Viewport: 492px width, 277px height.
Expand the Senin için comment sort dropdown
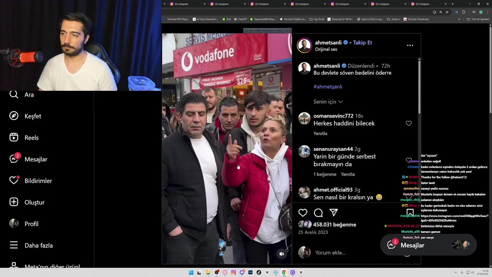click(328, 102)
